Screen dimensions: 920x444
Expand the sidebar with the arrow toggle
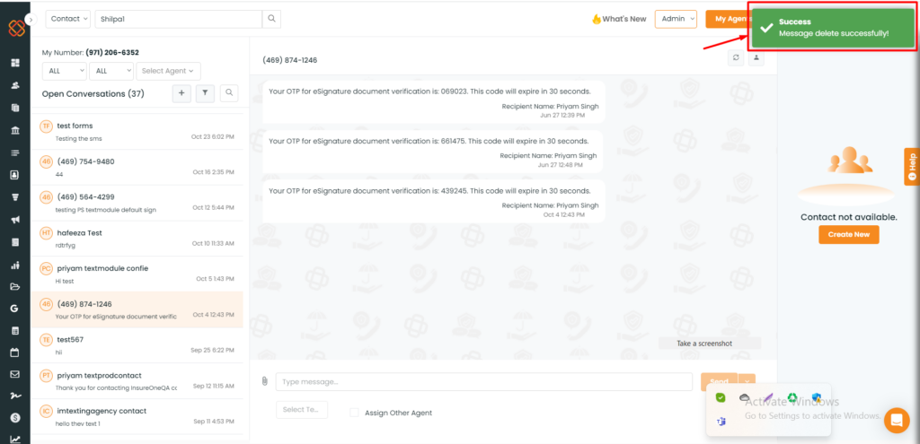tap(31, 20)
